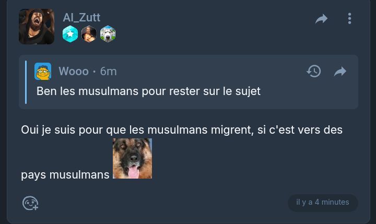Viewport: 376px width, 224px height.
Task: Click the German shepherd sticker image
Action: (132, 159)
